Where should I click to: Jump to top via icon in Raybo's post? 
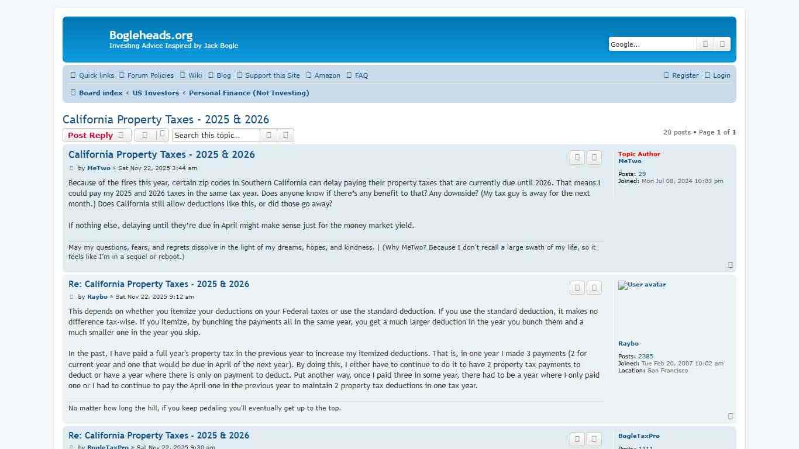(x=730, y=416)
